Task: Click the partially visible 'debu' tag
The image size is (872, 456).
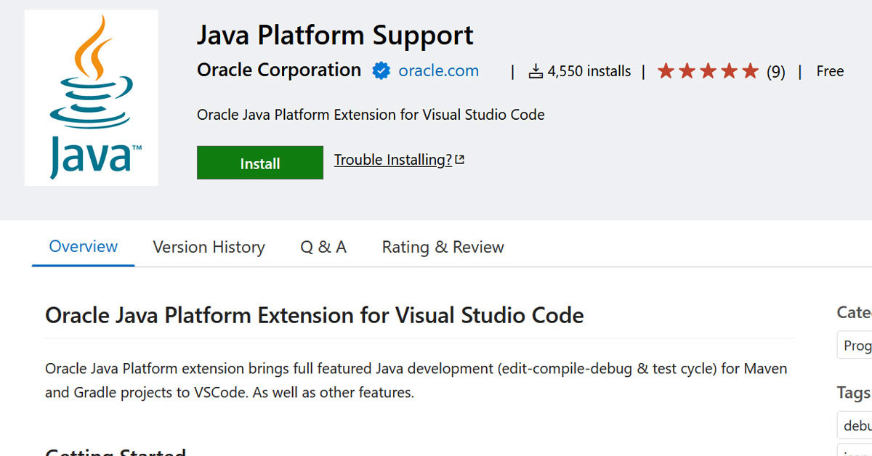Action: (856, 424)
